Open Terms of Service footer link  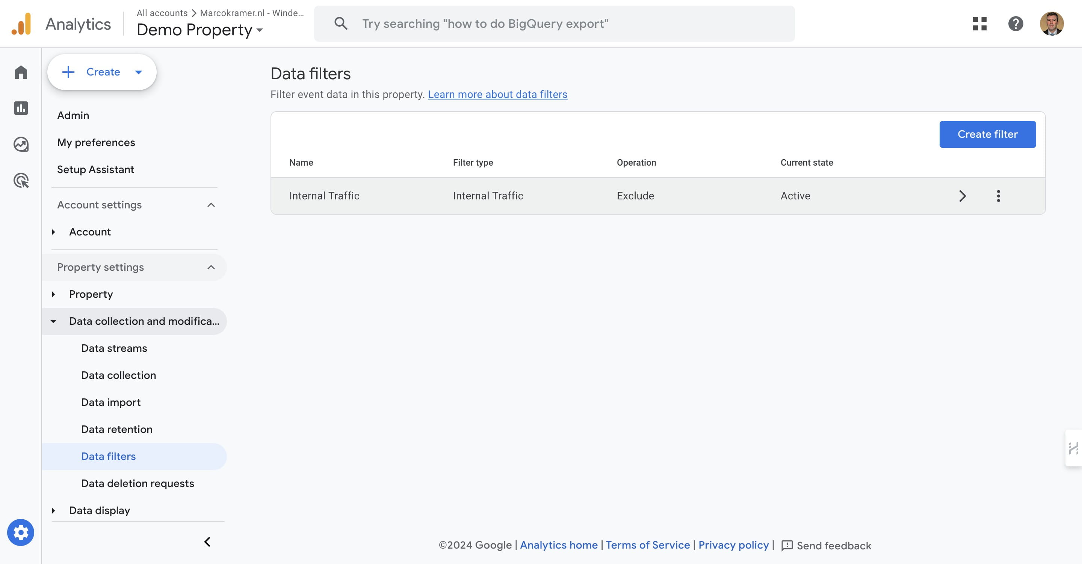point(648,545)
